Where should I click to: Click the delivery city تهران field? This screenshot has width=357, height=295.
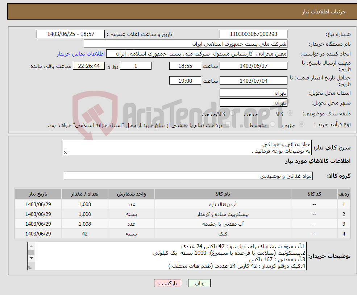pos(253,103)
